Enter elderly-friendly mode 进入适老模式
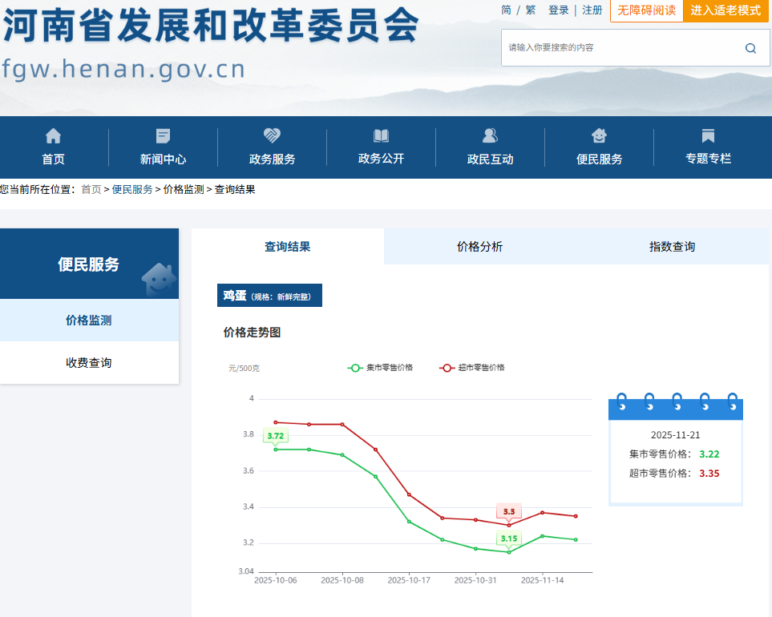 [x=726, y=10]
